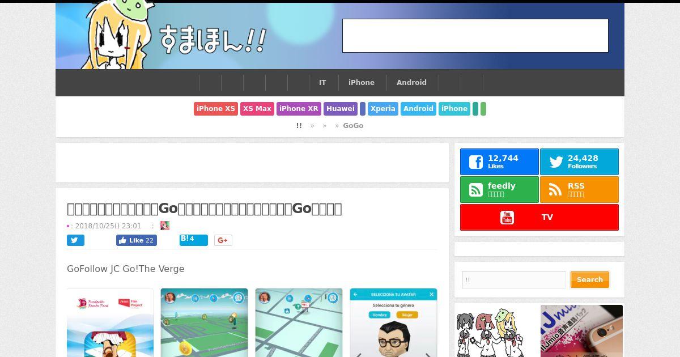Share article on Google+ button

(223, 240)
